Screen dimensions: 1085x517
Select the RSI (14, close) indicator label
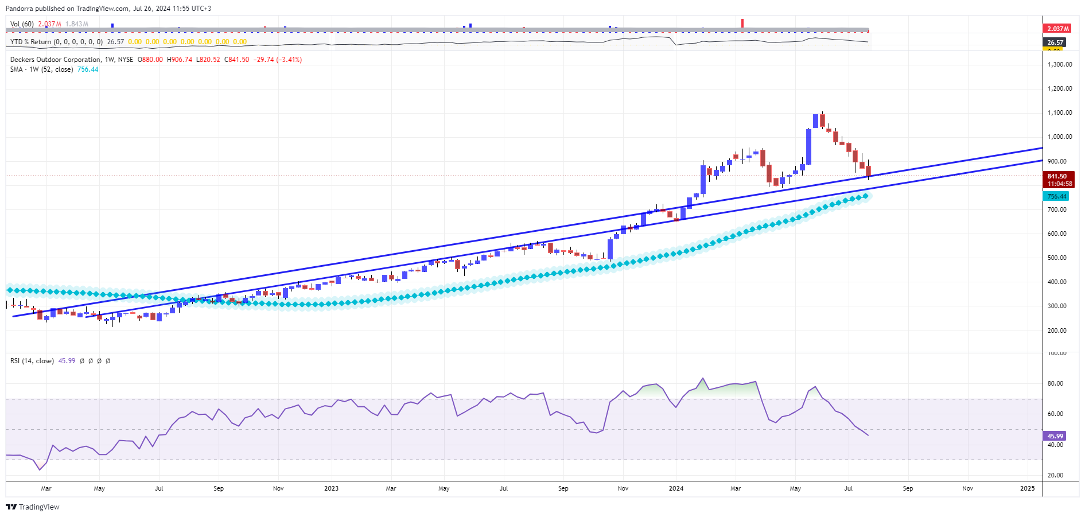(x=32, y=361)
